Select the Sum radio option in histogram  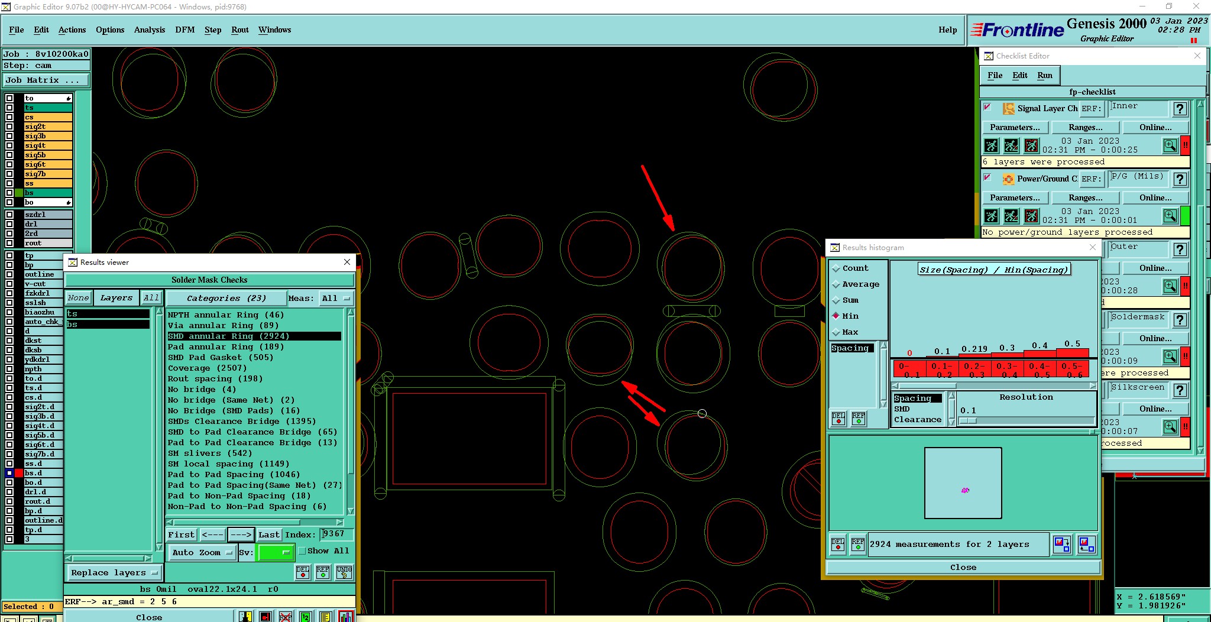tap(836, 300)
